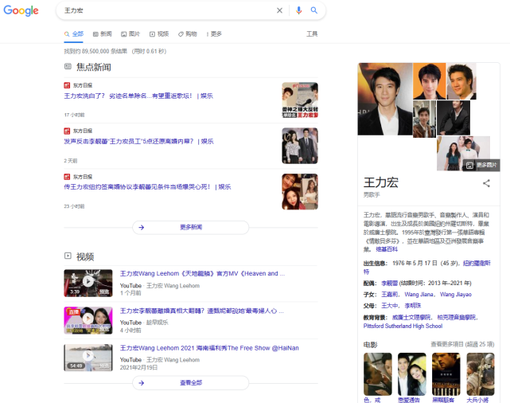Switch to the 新闻 tab
This screenshot has height=403, width=510.
pyautogui.click(x=102, y=34)
